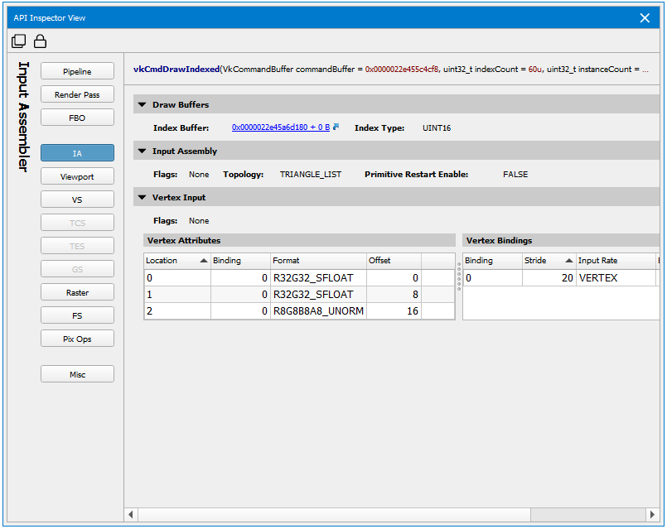Switch to the Render Pass stage
Viewport: 667px width, 529px height.
77,95
